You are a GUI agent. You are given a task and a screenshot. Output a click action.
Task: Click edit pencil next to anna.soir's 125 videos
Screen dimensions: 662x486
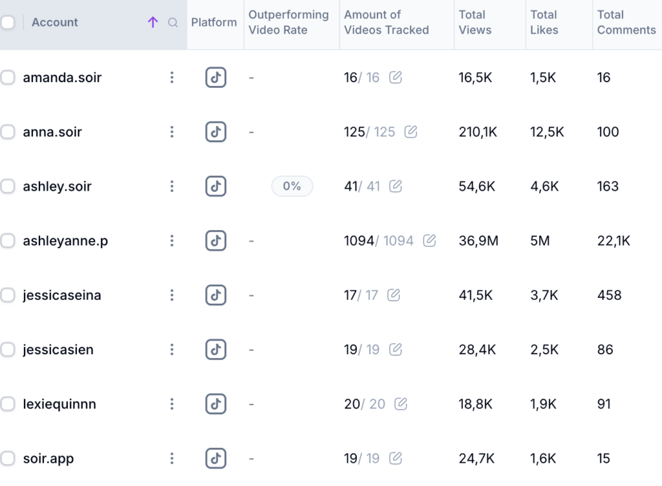coord(411,132)
